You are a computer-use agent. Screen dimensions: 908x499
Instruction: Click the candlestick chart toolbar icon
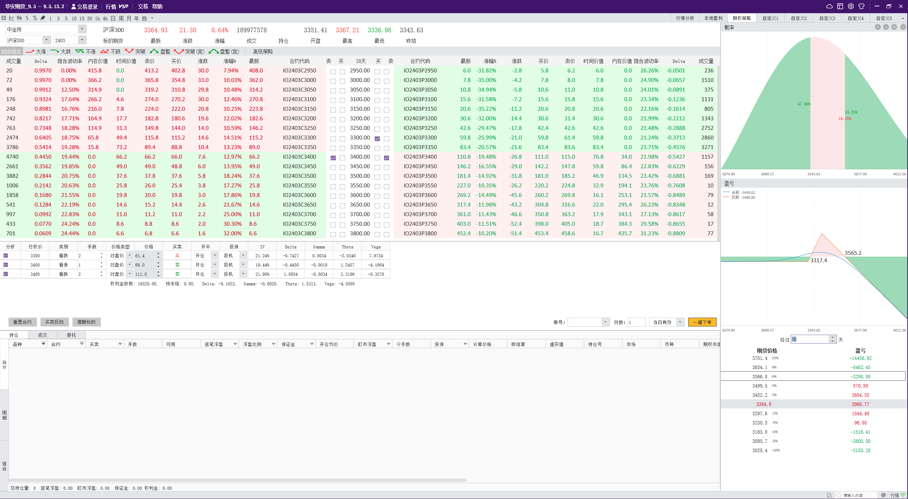click(x=19, y=18)
